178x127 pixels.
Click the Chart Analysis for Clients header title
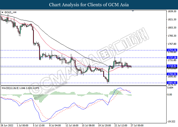pos(89,5)
